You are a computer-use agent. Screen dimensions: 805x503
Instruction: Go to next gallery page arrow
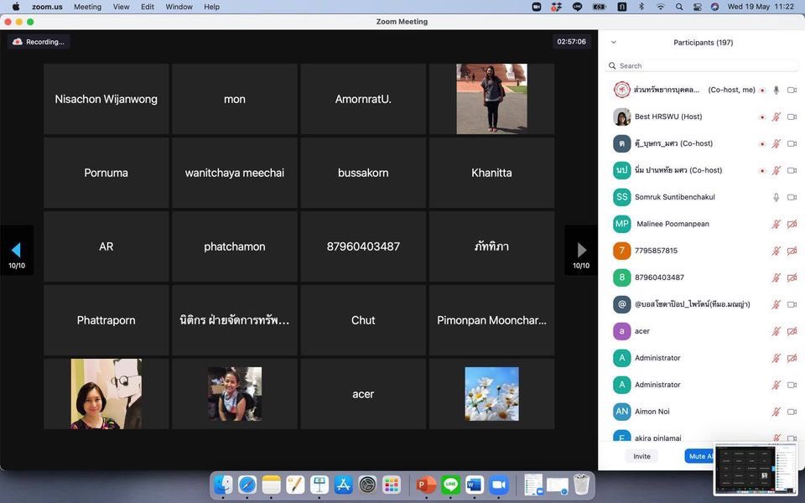pyautogui.click(x=581, y=250)
